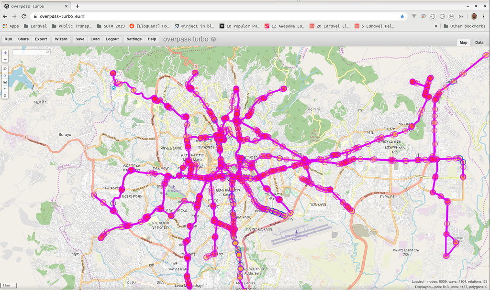Viewport: 490px width, 290px height.
Task: Reload the overpass turbo page
Action: pos(24,16)
